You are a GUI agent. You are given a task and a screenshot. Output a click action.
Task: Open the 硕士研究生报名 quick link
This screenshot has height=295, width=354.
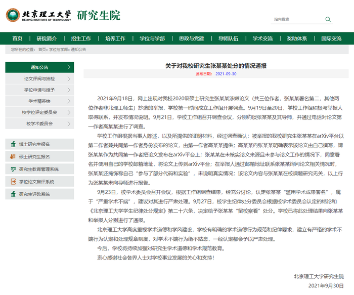[39, 156]
